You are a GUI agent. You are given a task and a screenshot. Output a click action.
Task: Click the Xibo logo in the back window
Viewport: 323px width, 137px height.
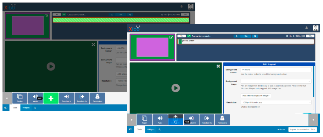(x=10, y=7)
